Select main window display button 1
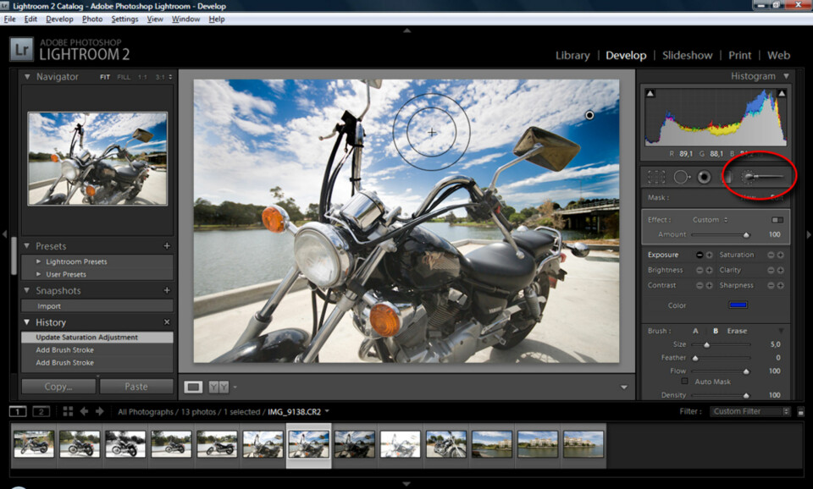The height and width of the screenshot is (489, 813). (x=18, y=411)
